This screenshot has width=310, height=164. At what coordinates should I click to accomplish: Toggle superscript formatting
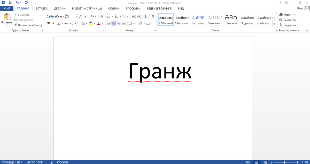tap(76, 23)
